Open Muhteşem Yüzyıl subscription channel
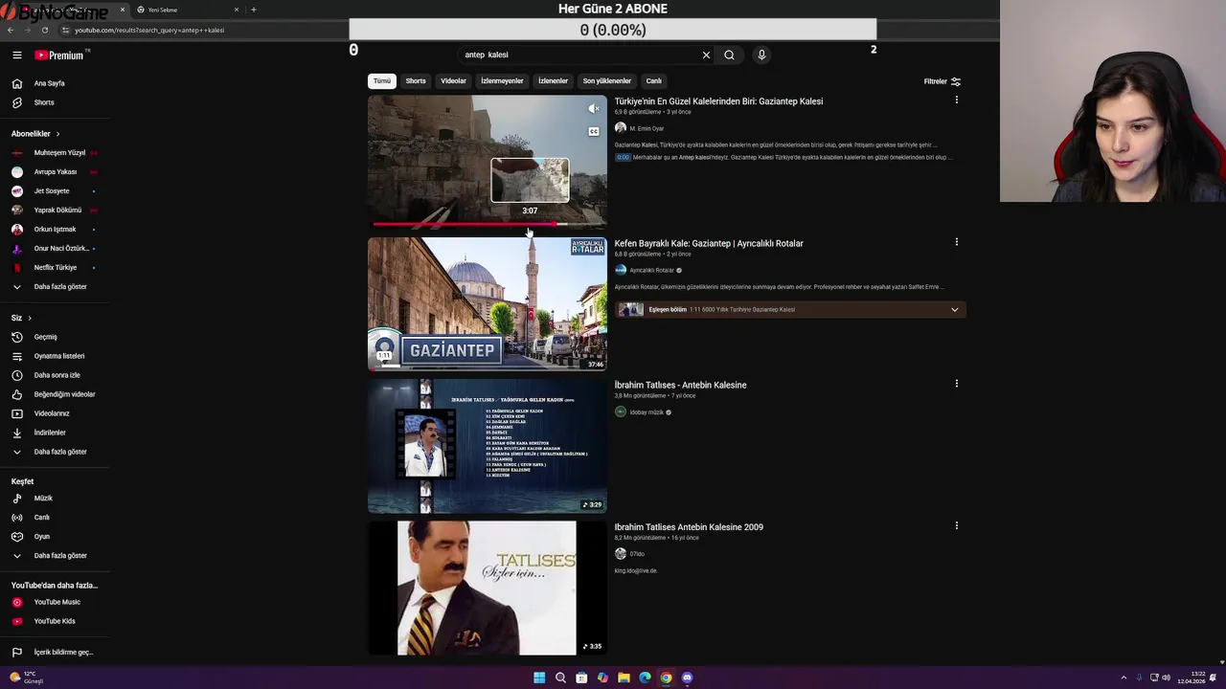This screenshot has width=1226, height=689. tap(59, 153)
